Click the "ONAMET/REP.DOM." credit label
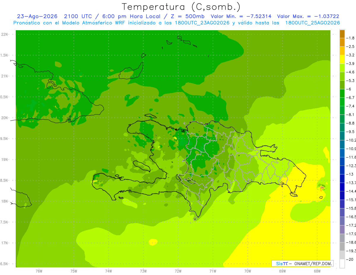This screenshot has width=356, height=275. 313,263
